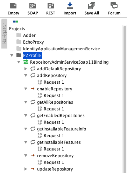Screen dimensions: 127x173
Task: Click the Projects root label
Action: pos(17,29)
